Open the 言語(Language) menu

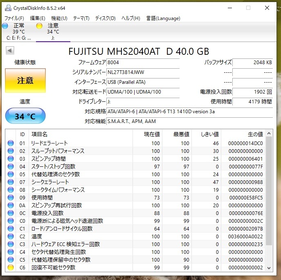click(x=163, y=18)
